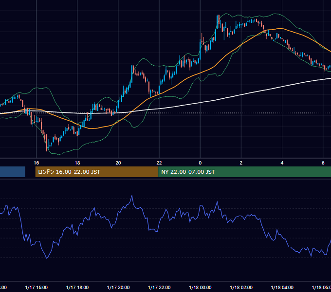Select the 22 hour label on the price chart axis
Viewport: 331px width, 292px height.
[x=159, y=163]
